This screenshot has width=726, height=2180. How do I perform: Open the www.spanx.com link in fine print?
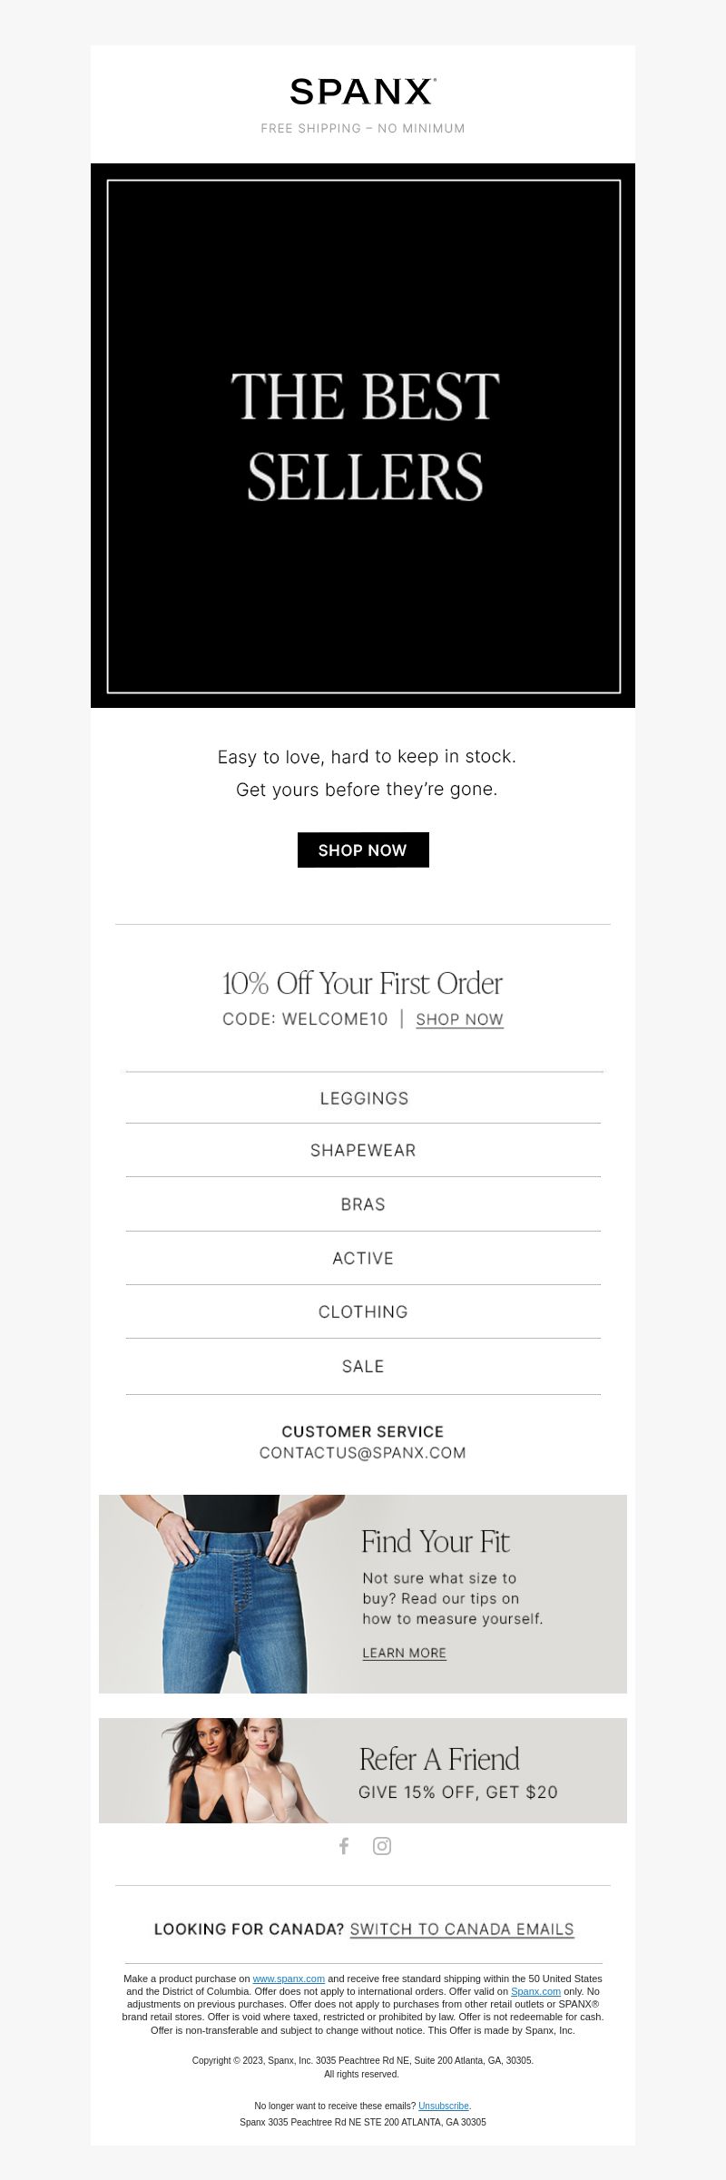289,1979
